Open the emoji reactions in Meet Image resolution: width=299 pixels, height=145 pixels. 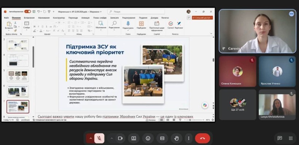pyautogui.click(x=148, y=138)
